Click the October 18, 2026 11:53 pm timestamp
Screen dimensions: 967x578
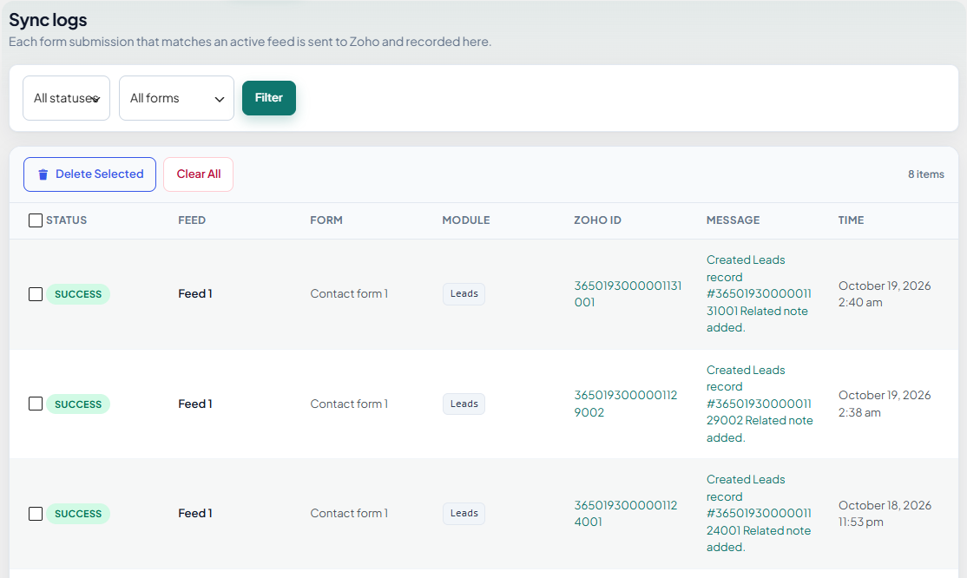tap(885, 513)
